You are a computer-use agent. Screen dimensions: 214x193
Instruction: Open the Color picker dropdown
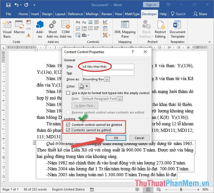click(x=84, y=86)
